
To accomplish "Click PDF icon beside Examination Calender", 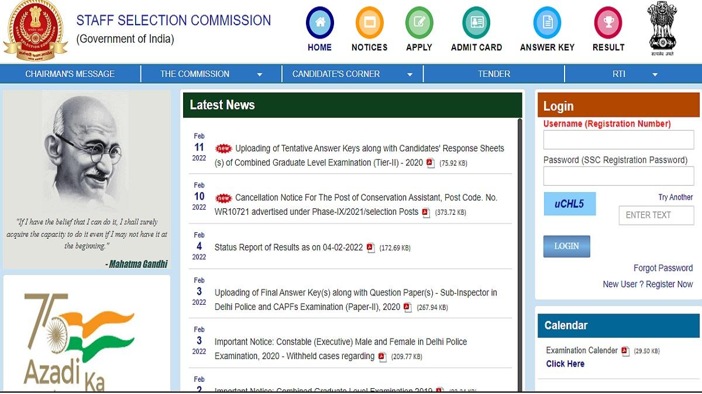I will click(x=625, y=351).
